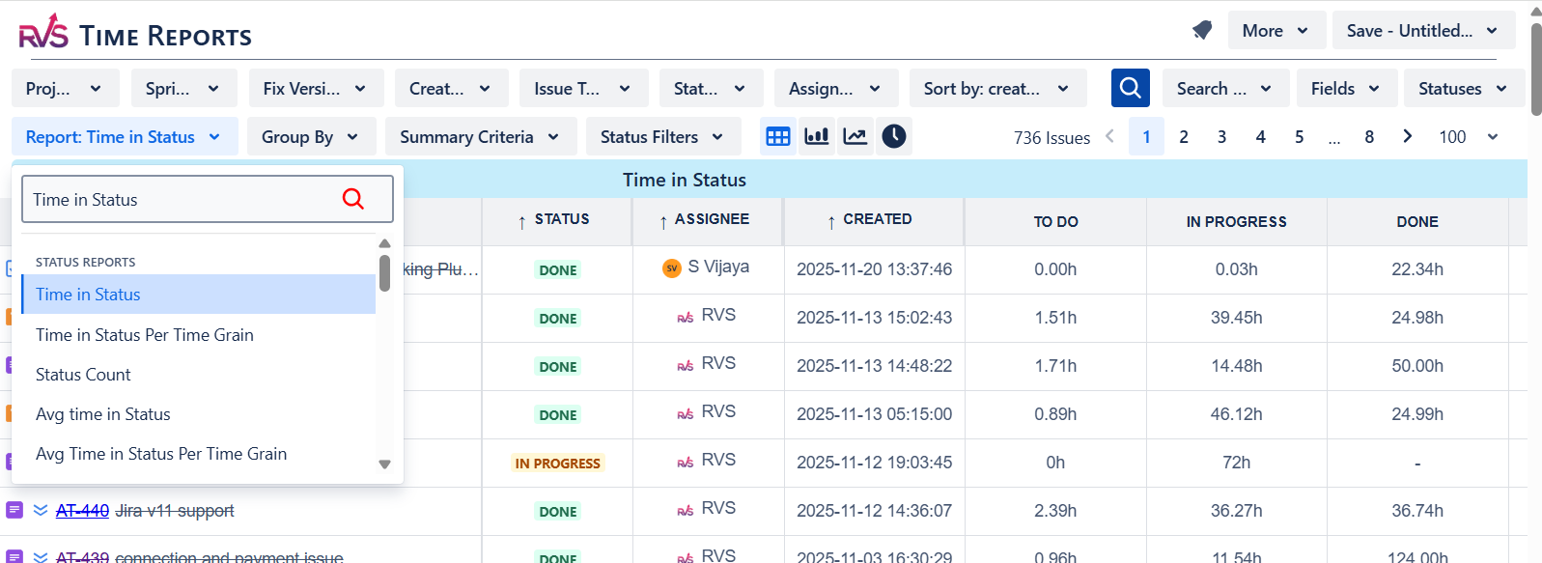Open Sort by created dropdown
The image size is (1542, 563).
(x=997, y=88)
